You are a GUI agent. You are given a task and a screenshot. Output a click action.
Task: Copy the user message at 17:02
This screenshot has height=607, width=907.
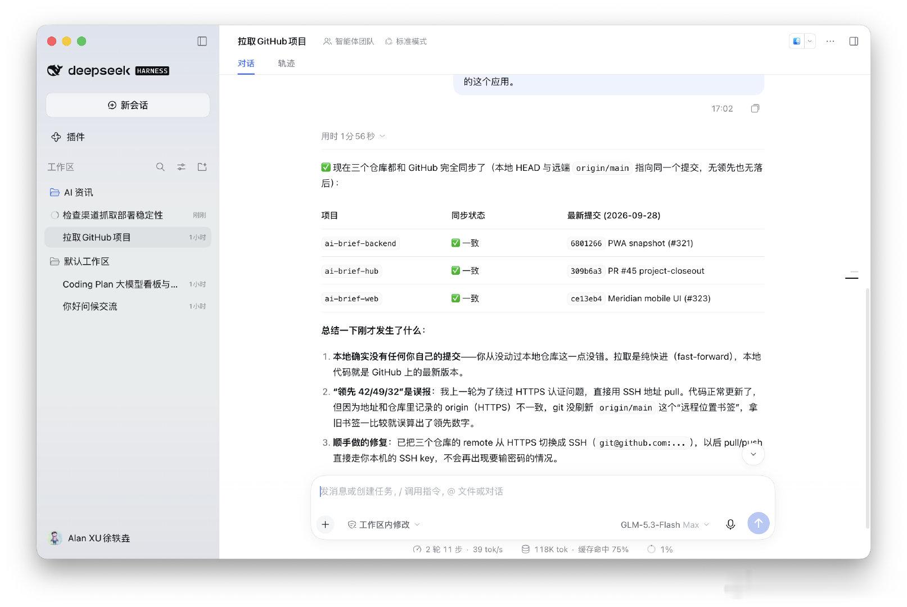pyautogui.click(x=755, y=108)
